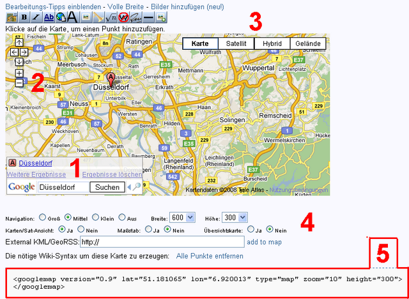Insert external link globe icon

[61, 17]
